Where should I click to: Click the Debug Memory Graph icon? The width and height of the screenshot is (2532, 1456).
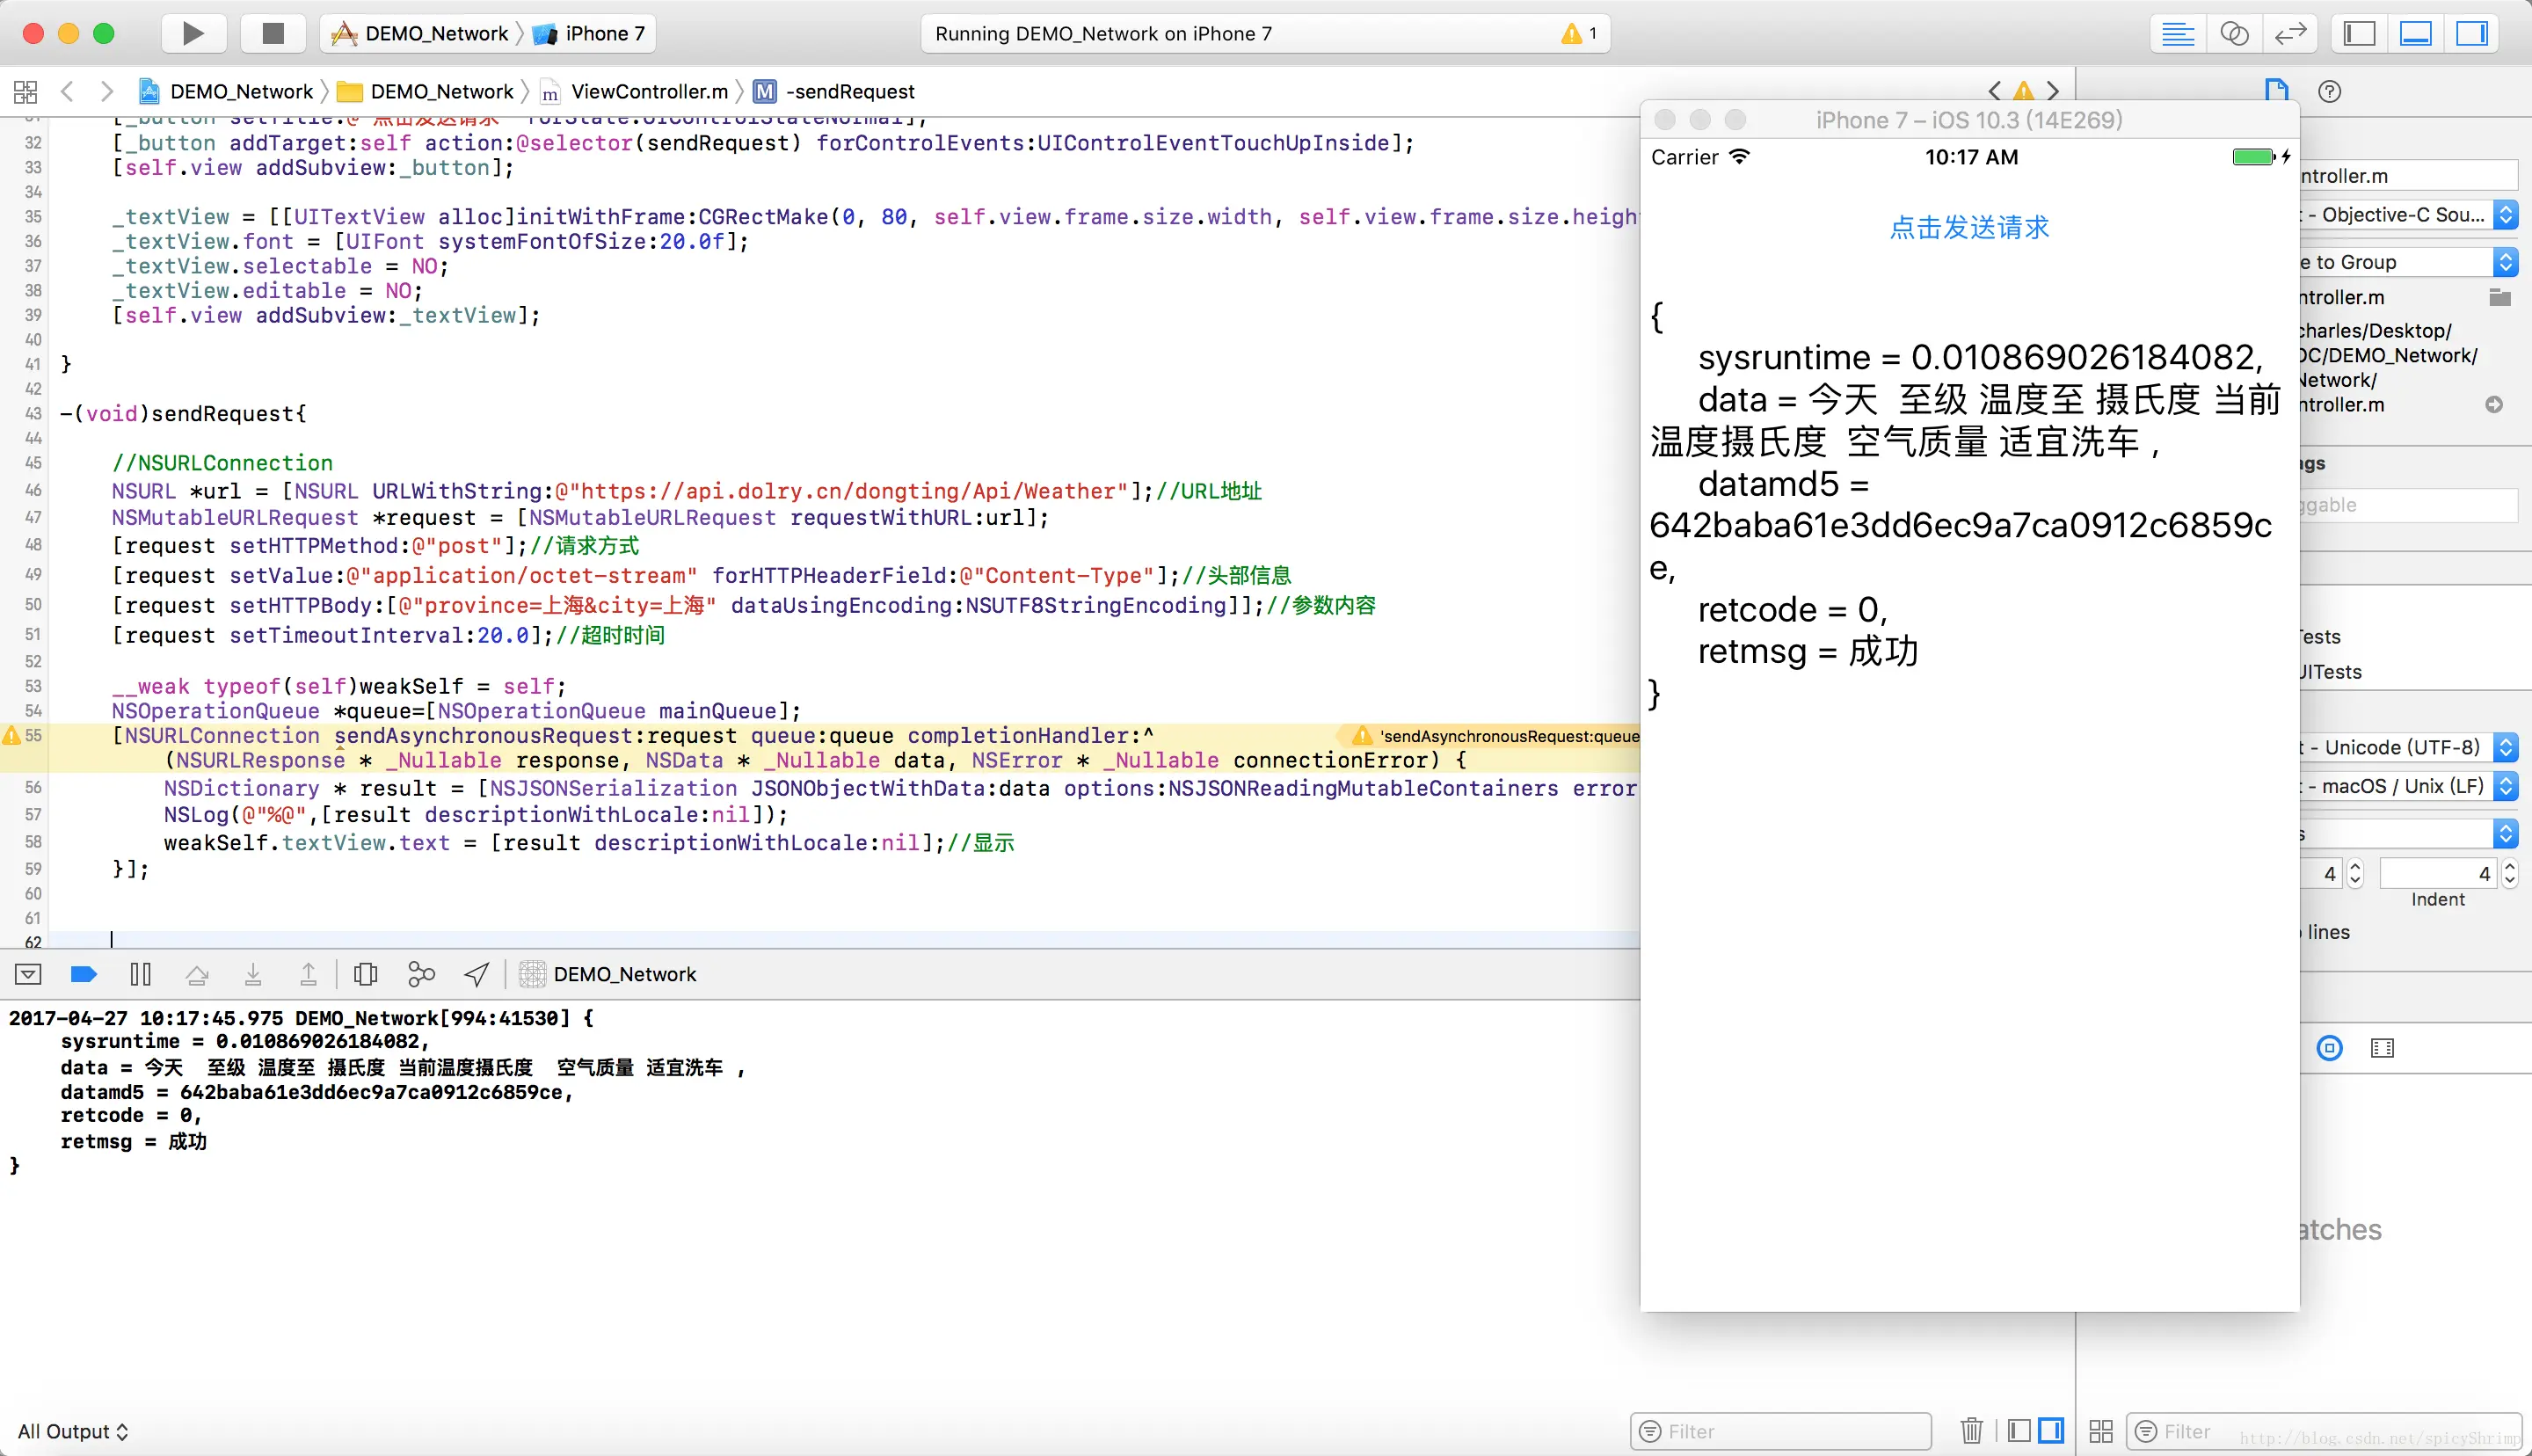(422, 974)
